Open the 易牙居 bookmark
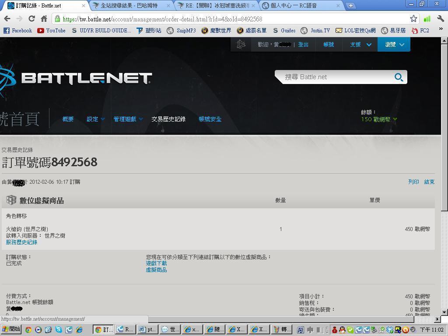 pyautogui.click(x=393, y=30)
